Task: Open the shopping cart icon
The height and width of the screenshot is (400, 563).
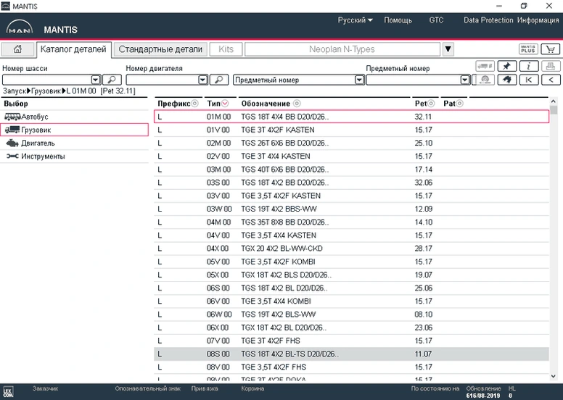Action: (551, 49)
